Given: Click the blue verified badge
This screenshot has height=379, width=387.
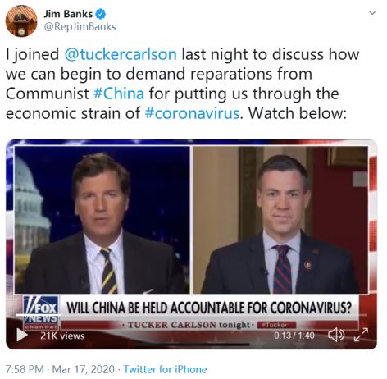Looking at the screenshot, I should click(x=101, y=14).
